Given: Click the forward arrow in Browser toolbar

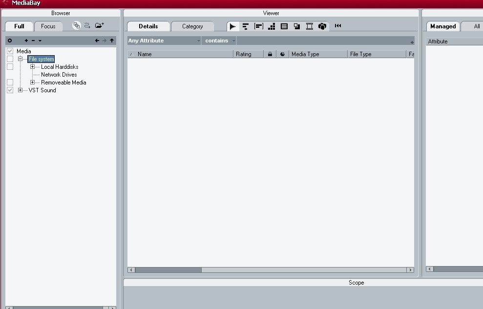Looking at the screenshot, I should (105, 41).
